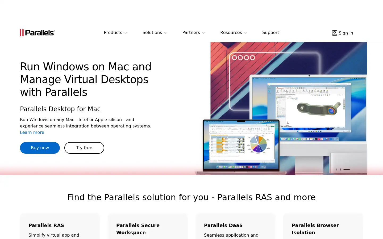
Task: Go to the Support page
Action: point(270,32)
